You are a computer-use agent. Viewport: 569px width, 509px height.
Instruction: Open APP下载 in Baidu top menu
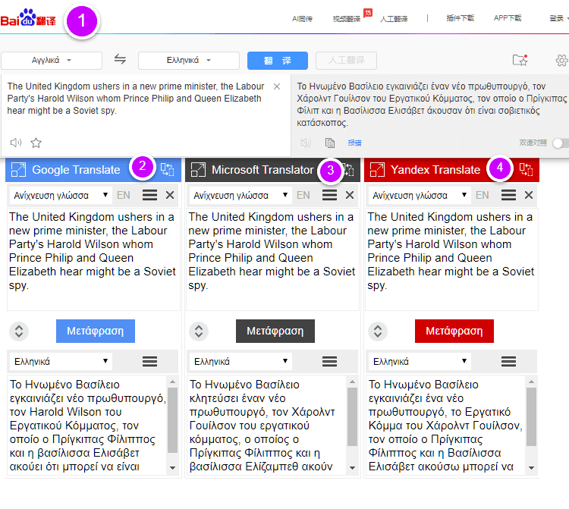(508, 17)
